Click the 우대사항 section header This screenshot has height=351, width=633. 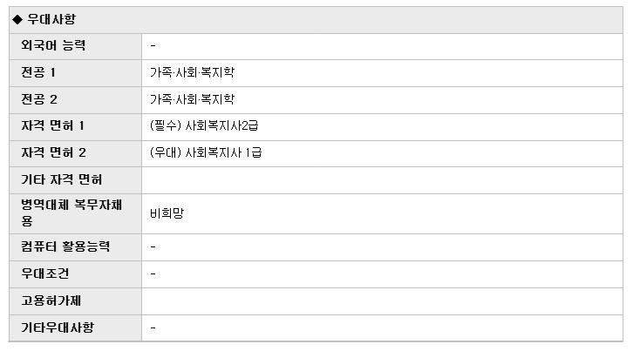[51, 19]
